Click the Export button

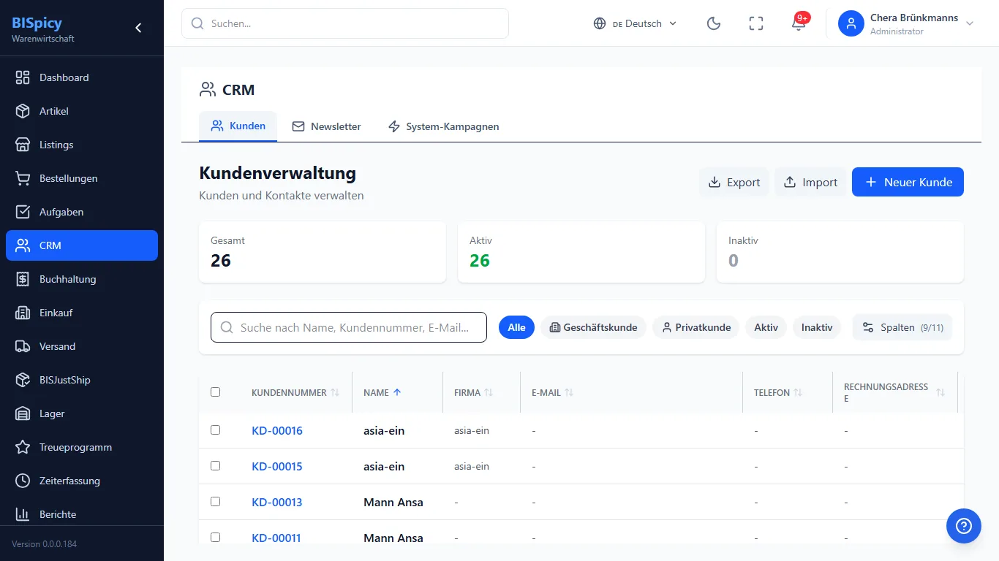tap(734, 182)
